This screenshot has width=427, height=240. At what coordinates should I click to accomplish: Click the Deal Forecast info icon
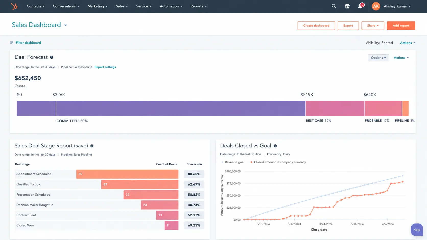click(52, 57)
